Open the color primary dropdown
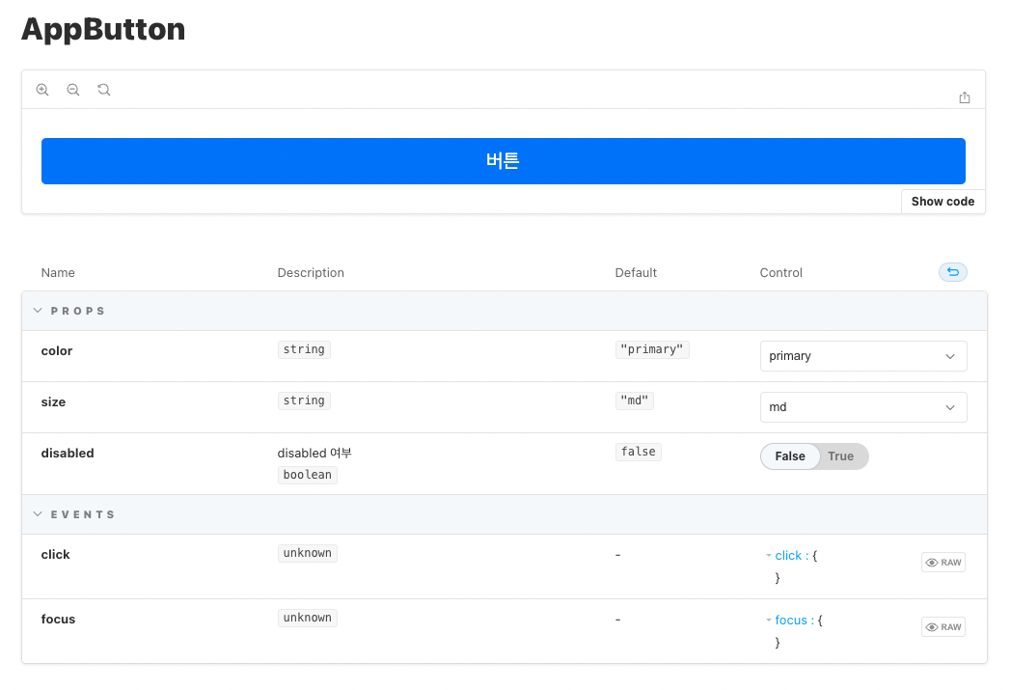Image resolution: width=1011 pixels, height=690 pixels. coord(863,356)
